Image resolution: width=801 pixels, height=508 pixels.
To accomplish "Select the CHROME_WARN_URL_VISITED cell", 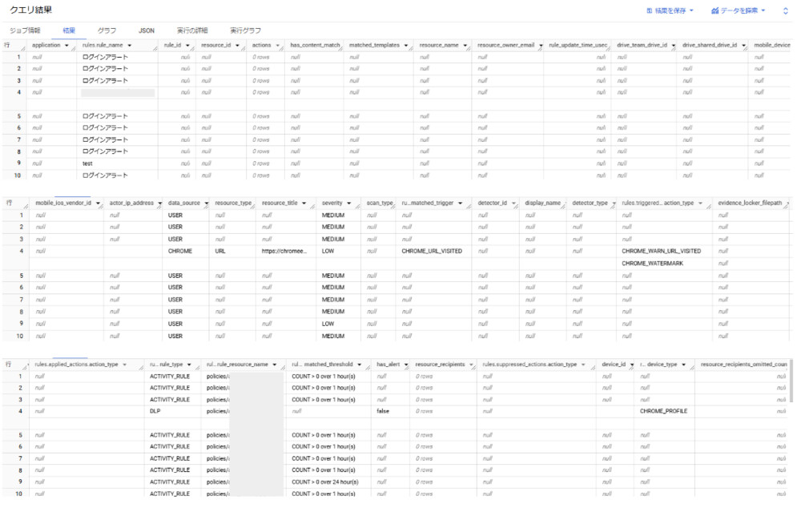I will [x=661, y=252].
